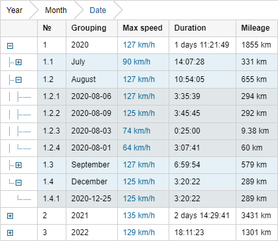Collapse the December group
The height and width of the screenshot is (241, 278).
pos(19,182)
